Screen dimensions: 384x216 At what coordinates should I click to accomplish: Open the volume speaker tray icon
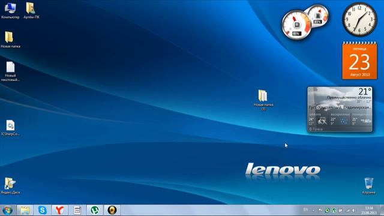coord(353,211)
